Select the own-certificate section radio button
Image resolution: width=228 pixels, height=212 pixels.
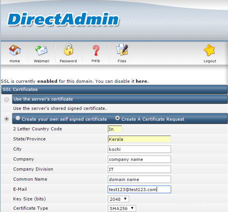click(7, 119)
